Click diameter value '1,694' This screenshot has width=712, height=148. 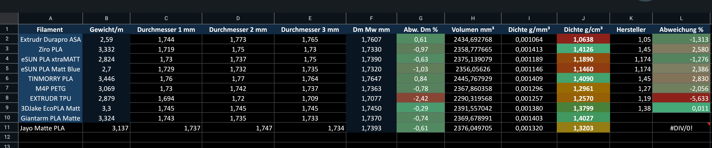tap(166, 98)
